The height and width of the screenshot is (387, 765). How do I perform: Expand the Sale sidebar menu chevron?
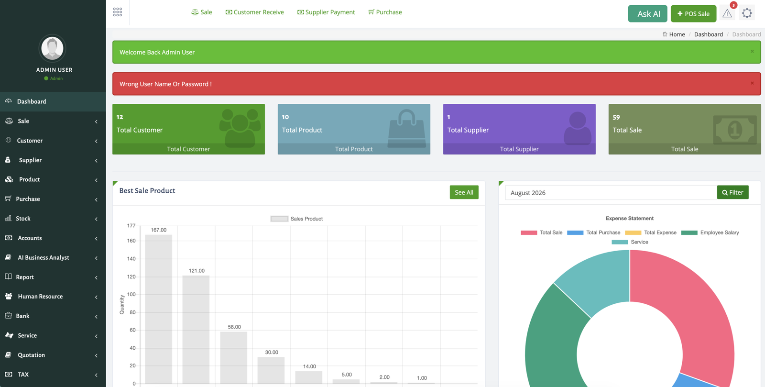[x=96, y=122]
